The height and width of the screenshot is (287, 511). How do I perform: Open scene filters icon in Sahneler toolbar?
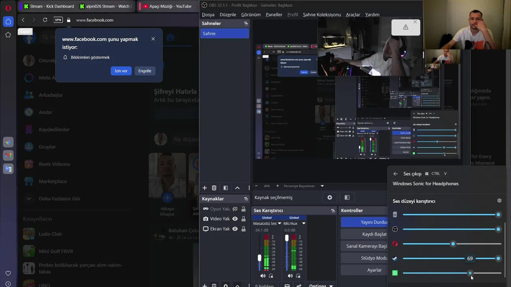click(x=226, y=188)
